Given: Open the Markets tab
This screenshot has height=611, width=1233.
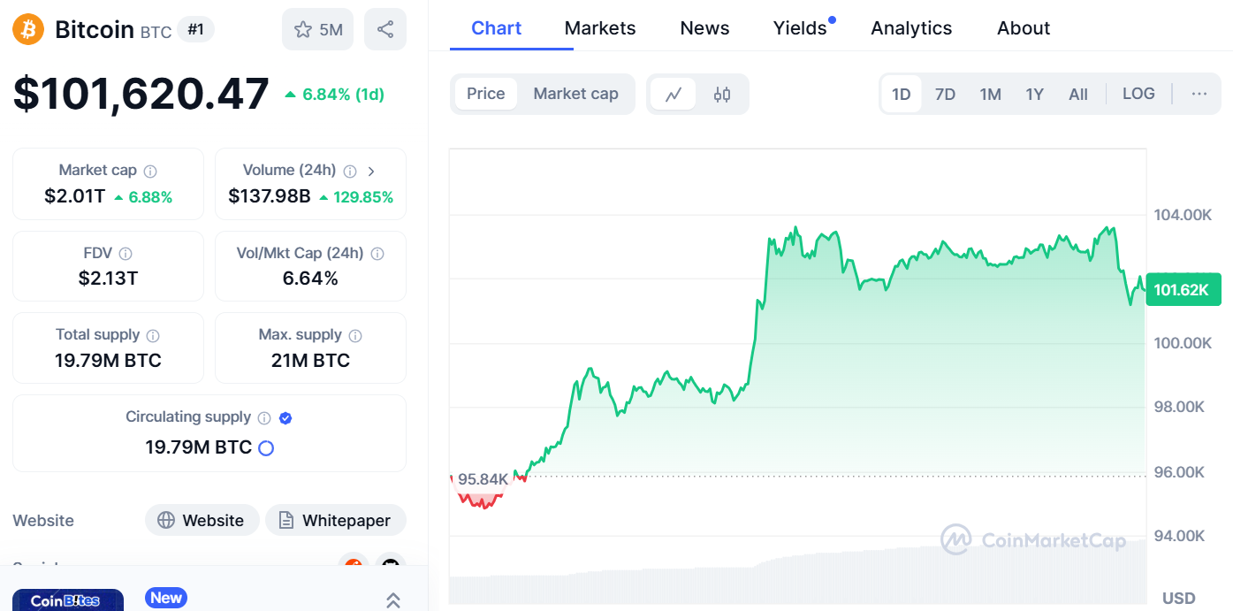Looking at the screenshot, I should 599,28.
